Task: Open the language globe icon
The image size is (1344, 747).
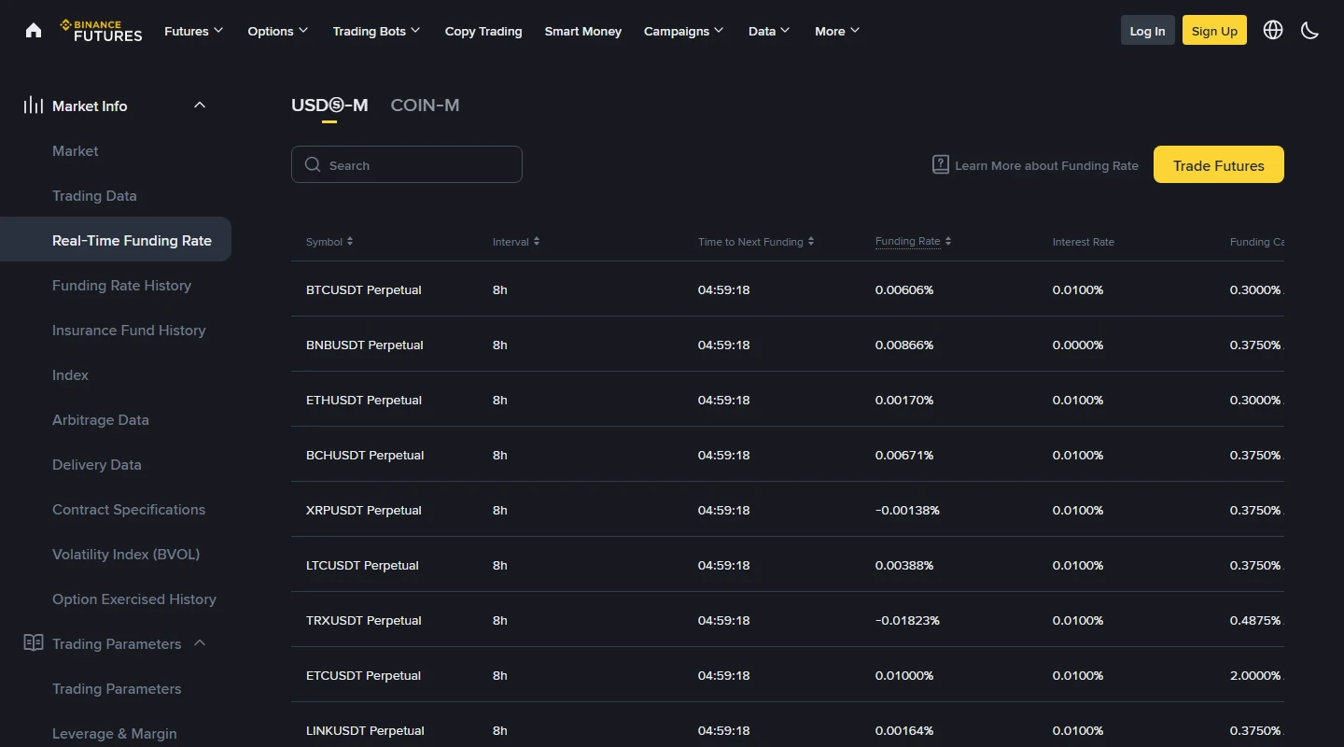Action: click(1273, 30)
